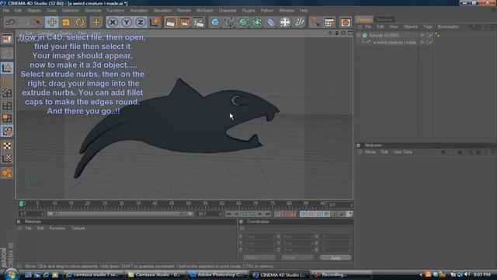The image size is (497, 280).
Task: Open Attributes Mode menu
Action: click(370, 152)
